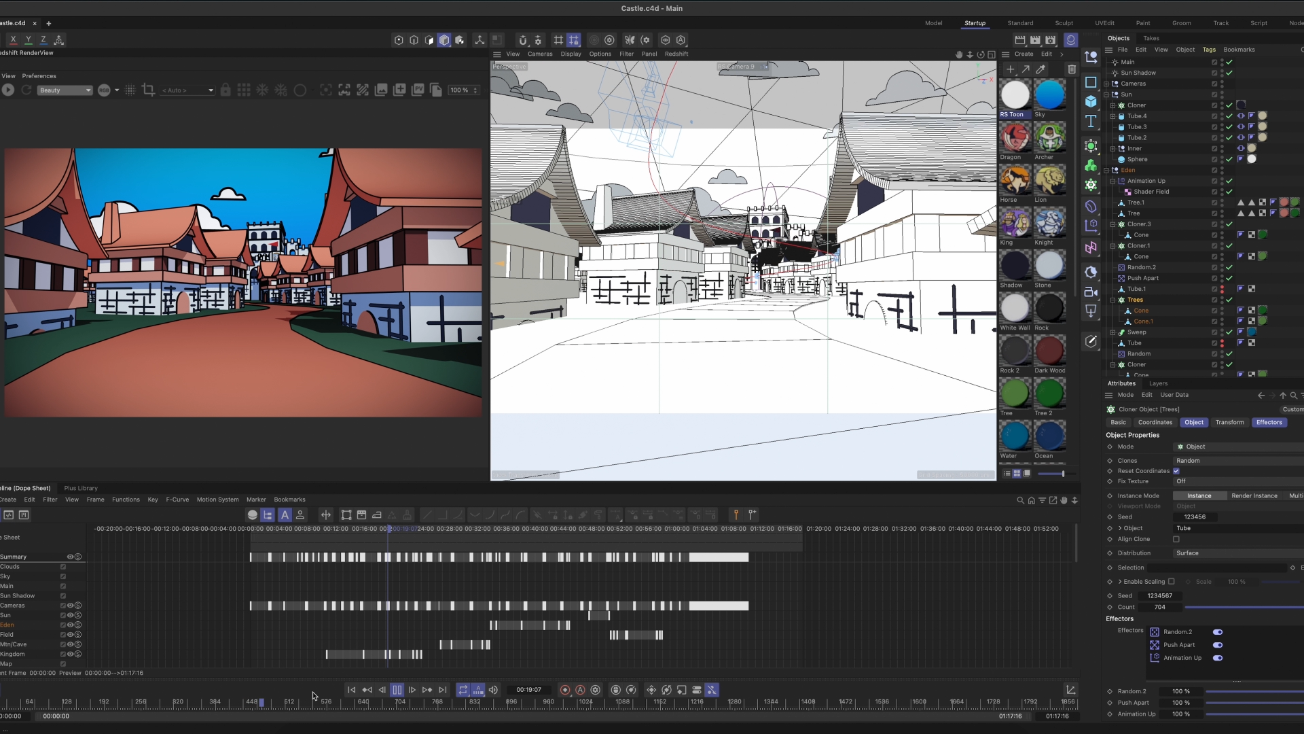This screenshot has width=1304, height=734.
Task: Uncheck the Reset Coordinates checkbox
Action: point(1176,471)
